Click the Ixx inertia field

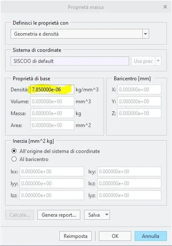point(52,172)
